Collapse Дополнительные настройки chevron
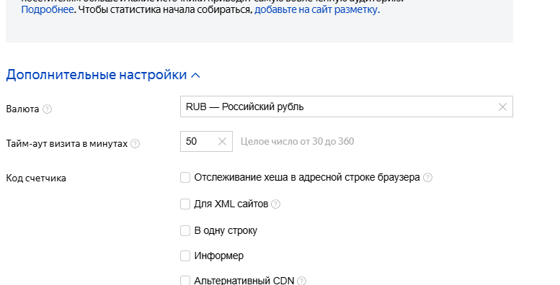Screen dimensions: 560x285 pyautogui.click(x=196, y=76)
